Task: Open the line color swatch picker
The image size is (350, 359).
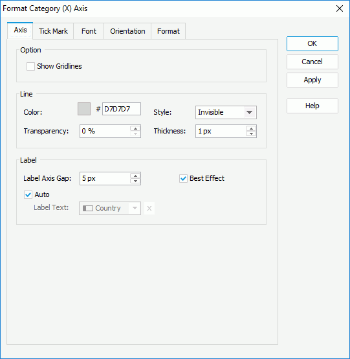Action: tap(84, 109)
